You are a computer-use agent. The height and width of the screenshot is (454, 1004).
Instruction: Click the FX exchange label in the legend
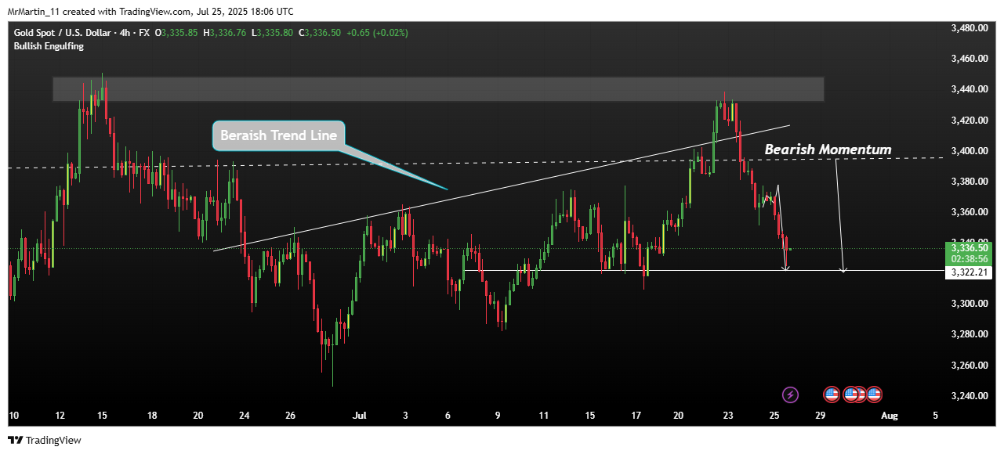tap(145, 33)
